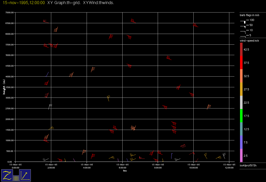Click the small grid icon
Screen dimensions: 266x182
point(16,178)
